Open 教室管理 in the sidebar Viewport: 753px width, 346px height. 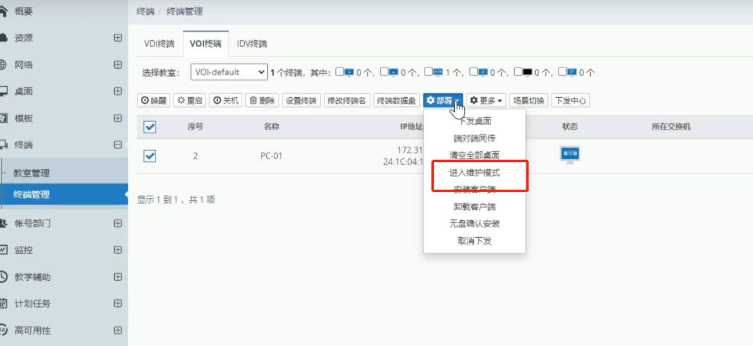(31, 173)
